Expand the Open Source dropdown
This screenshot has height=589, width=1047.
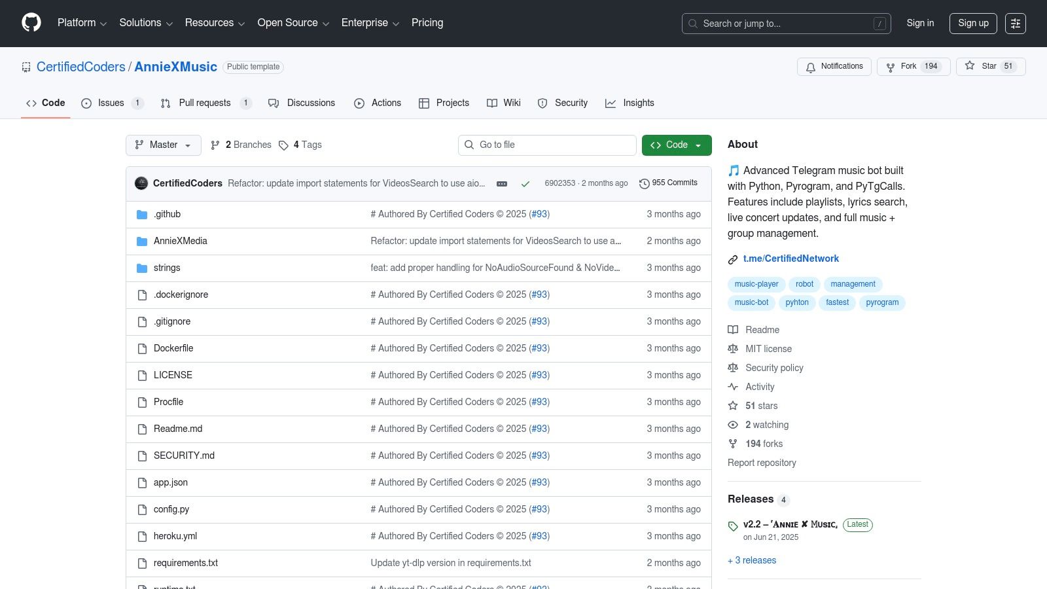coord(293,23)
